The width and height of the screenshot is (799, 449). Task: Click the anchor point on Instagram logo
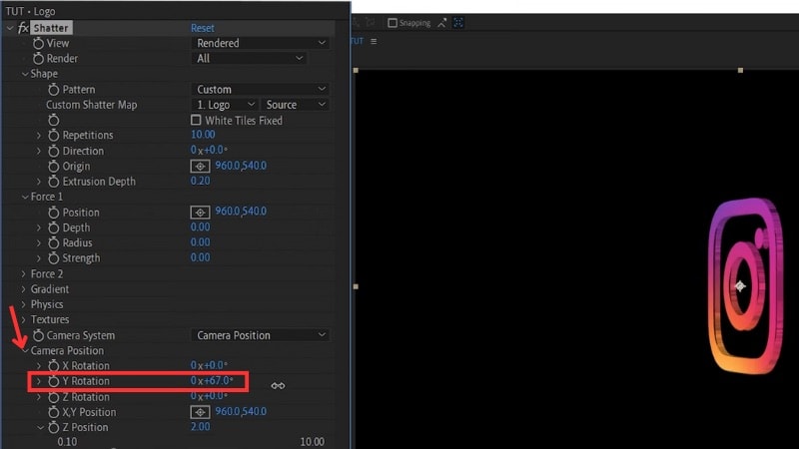[740, 286]
